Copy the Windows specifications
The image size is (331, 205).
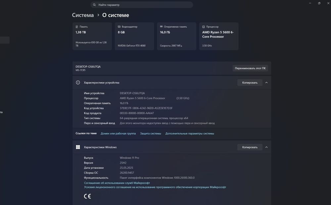tap(250, 147)
